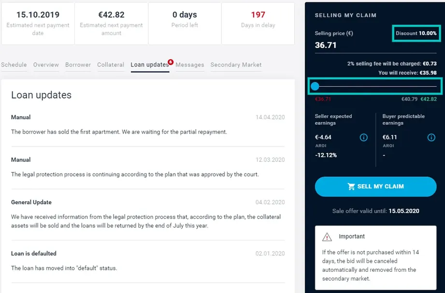
Task: Go to the Messages tab
Action: (x=190, y=65)
